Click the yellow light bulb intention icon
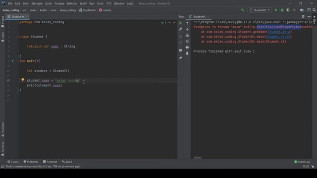Screen dimensions: 317x178 [23, 80]
